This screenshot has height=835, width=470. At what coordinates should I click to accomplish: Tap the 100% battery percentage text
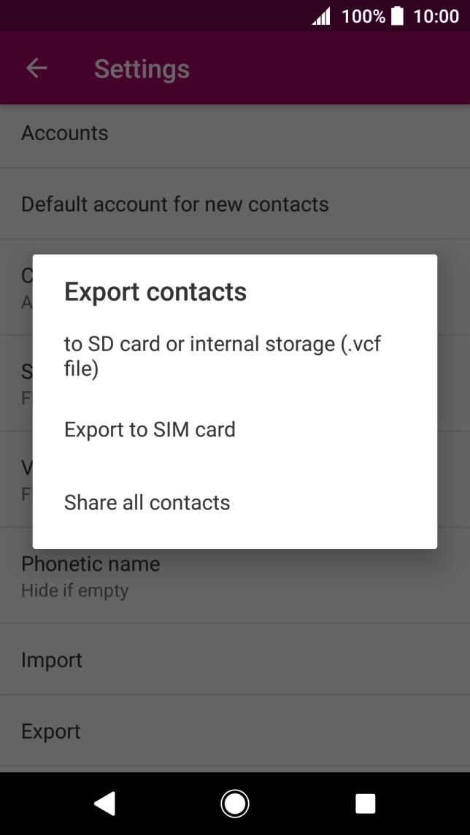coord(361,15)
